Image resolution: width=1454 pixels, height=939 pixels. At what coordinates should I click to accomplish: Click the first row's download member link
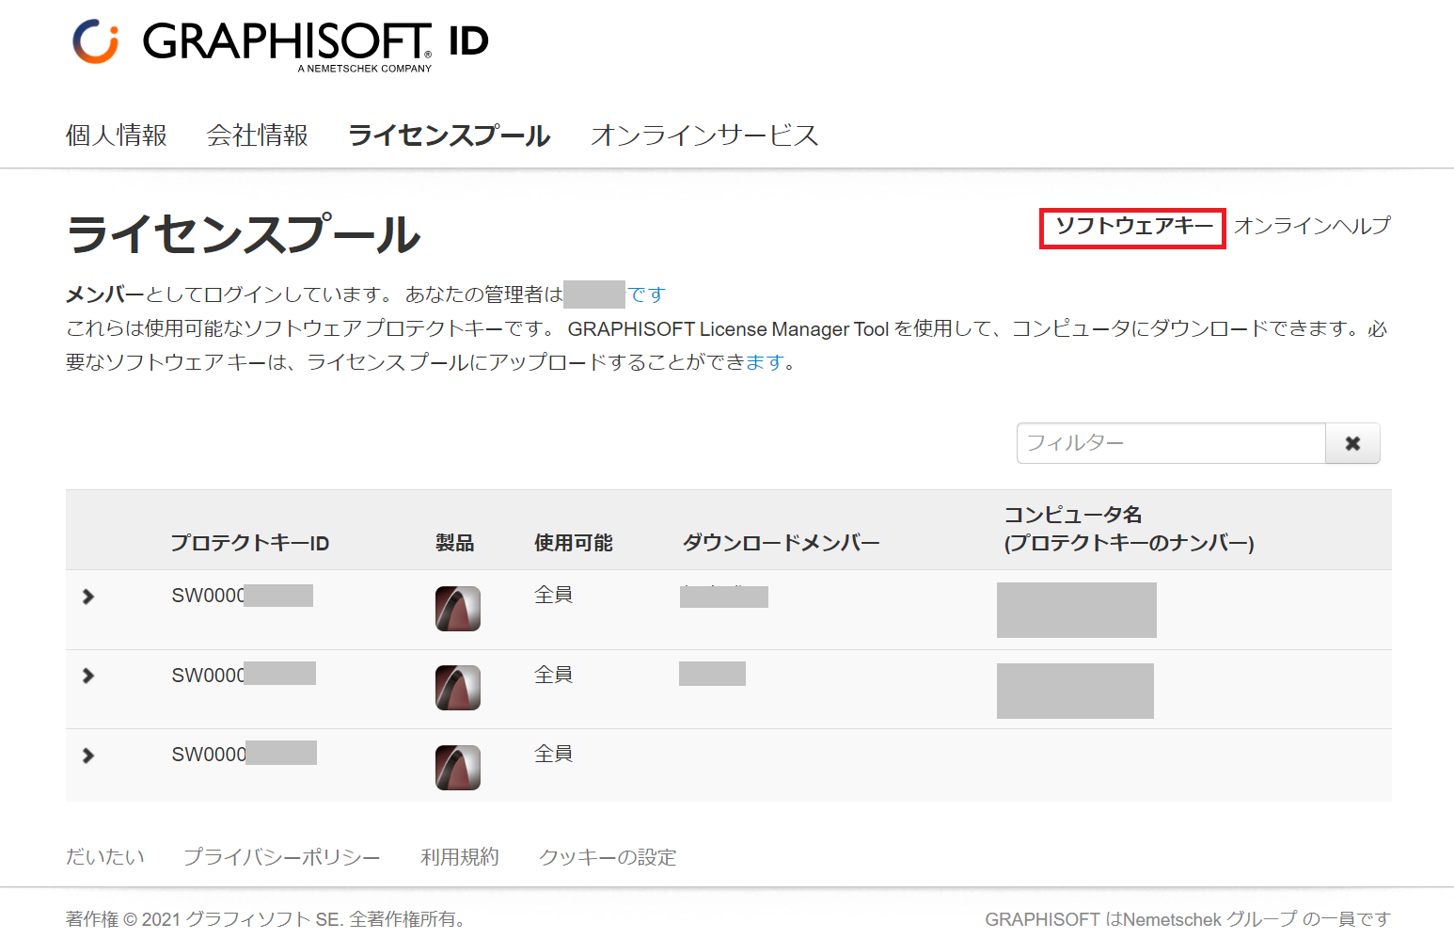[x=724, y=596]
